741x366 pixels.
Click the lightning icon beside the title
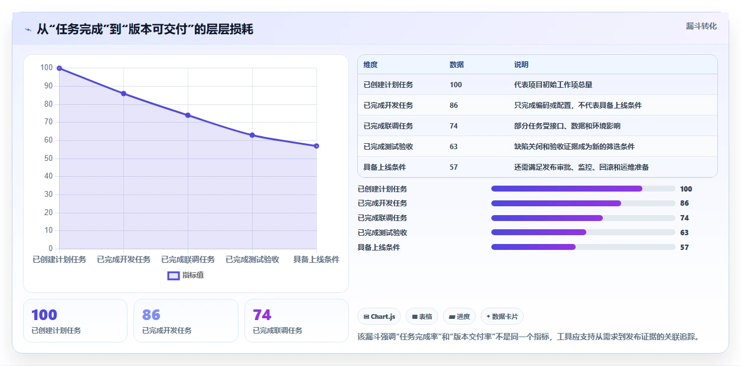28,29
